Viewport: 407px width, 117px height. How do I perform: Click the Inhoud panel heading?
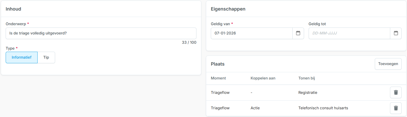(13, 9)
